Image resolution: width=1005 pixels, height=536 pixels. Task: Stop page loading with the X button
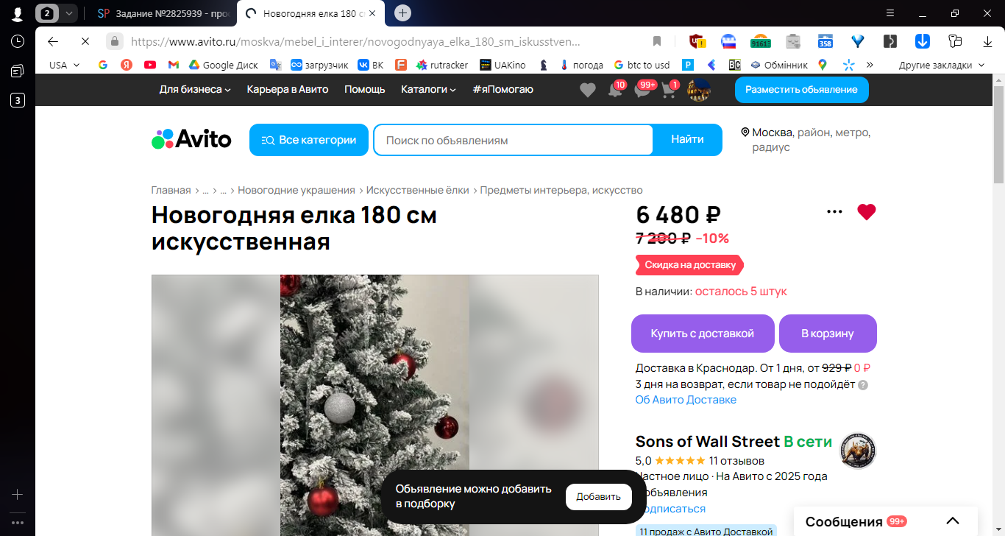85,41
